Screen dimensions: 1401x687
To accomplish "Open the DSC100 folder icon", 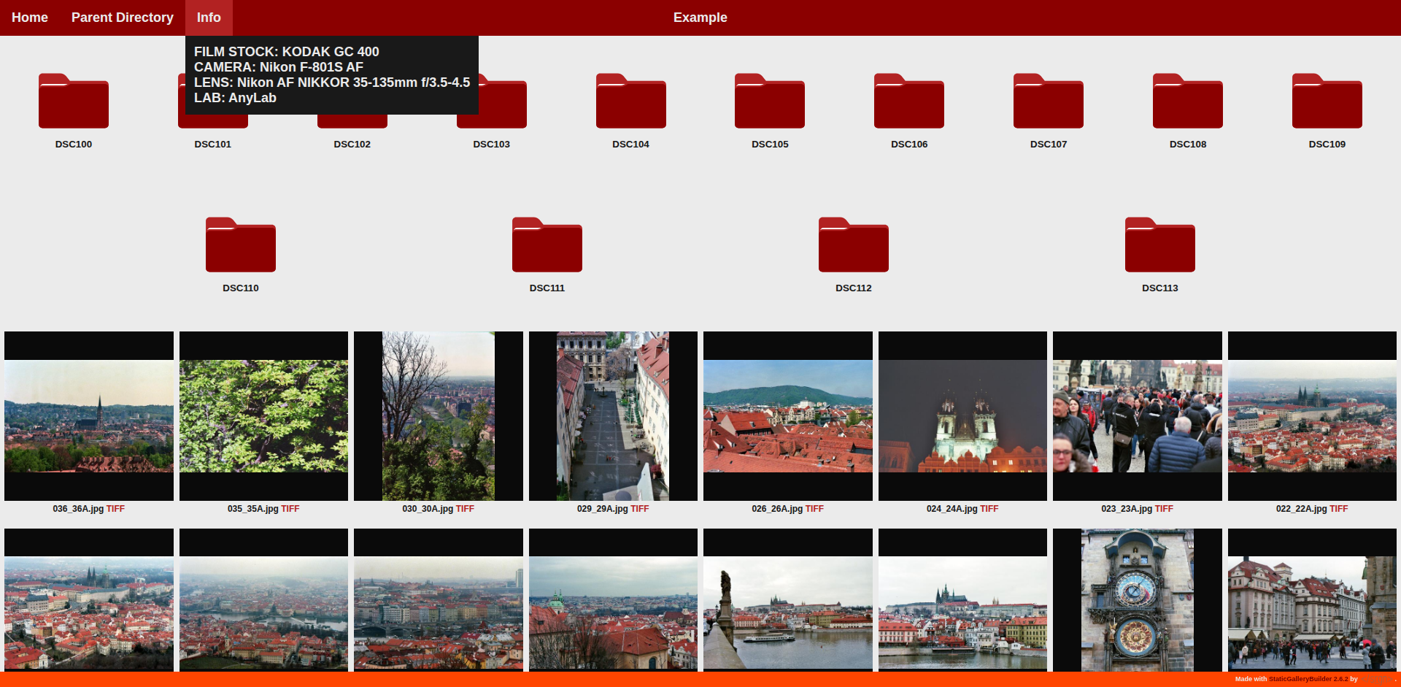I will point(74,101).
